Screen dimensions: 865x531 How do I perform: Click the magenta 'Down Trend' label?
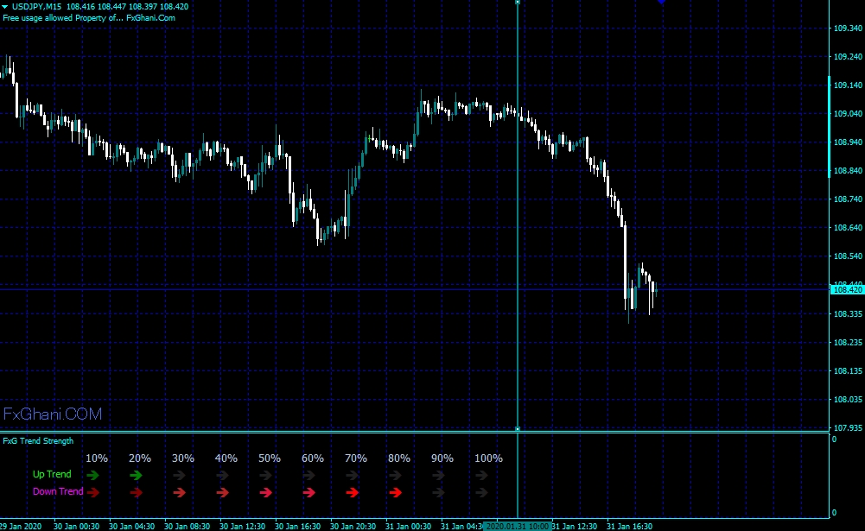58,491
